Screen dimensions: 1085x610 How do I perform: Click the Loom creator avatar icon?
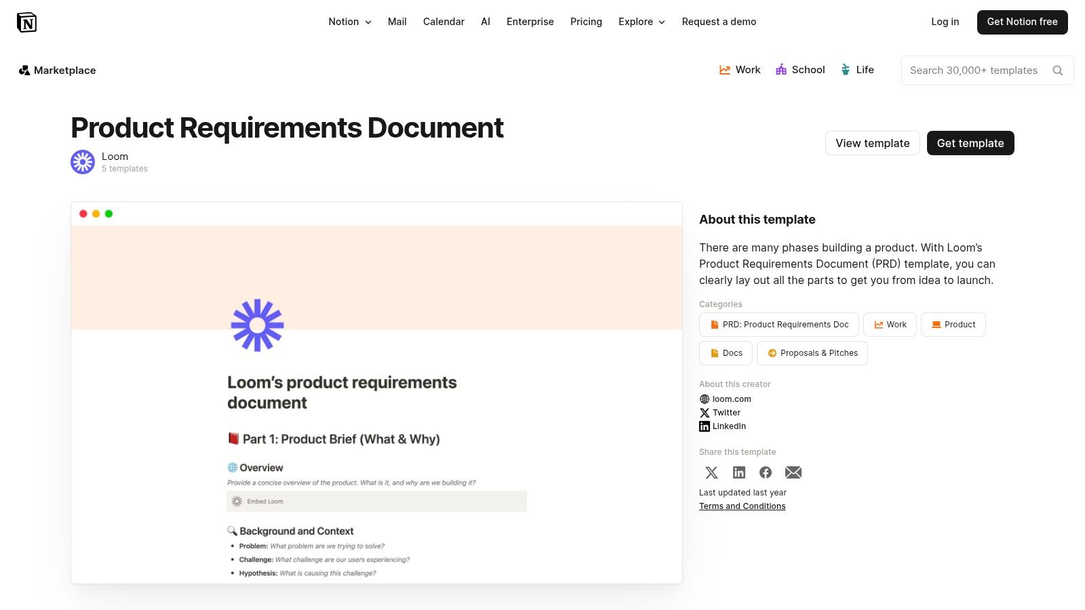tap(83, 162)
